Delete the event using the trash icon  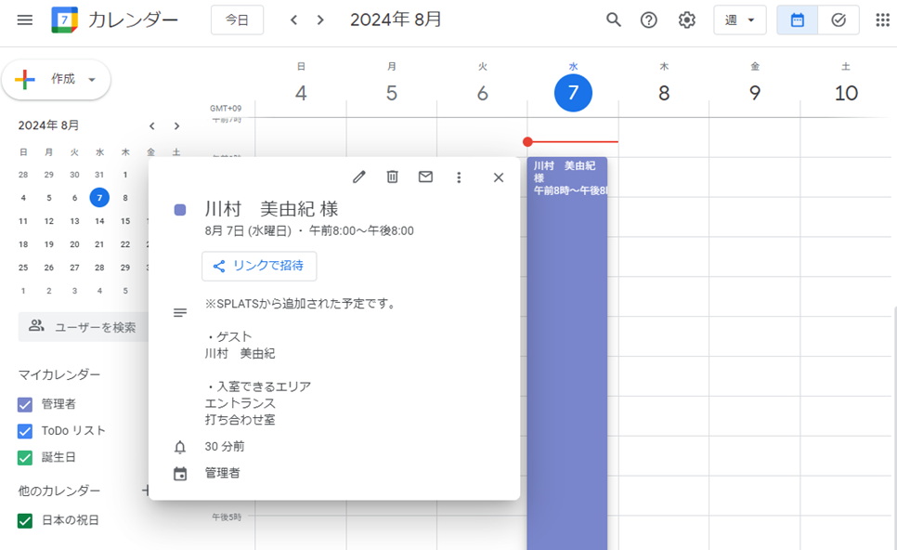click(392, 177)
